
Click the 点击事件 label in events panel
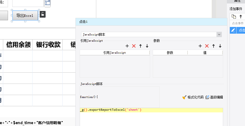click(238, 23)
